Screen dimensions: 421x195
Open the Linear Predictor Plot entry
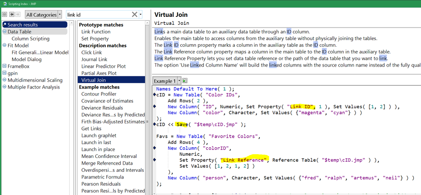click(x=104, y=66)
